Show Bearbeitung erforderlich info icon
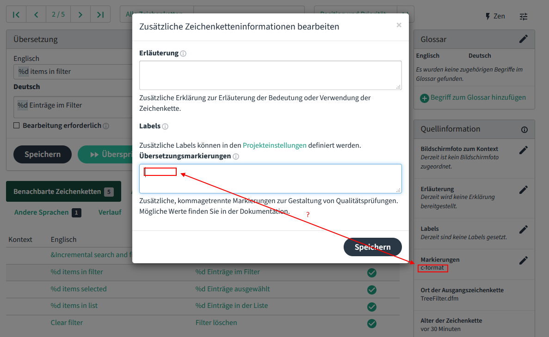Image resolution: width=549 pixels, height=337 pixels. click(106, 126)
